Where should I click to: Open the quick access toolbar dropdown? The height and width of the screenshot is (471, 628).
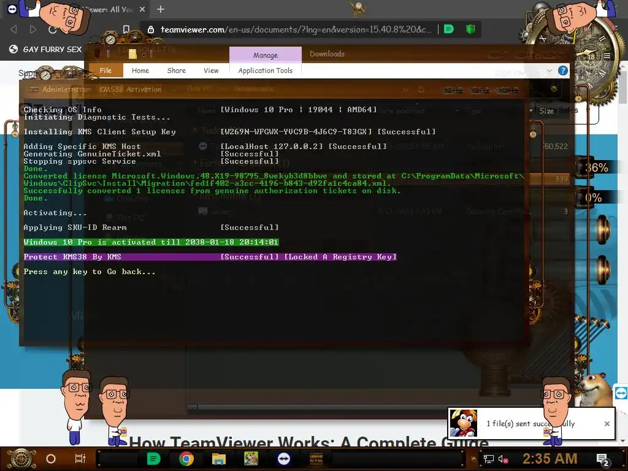click(x=144, y=55)
